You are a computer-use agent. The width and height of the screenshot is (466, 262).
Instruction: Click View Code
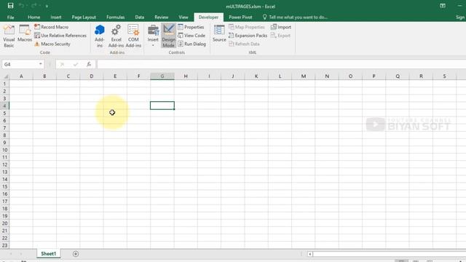click(191, 36)
